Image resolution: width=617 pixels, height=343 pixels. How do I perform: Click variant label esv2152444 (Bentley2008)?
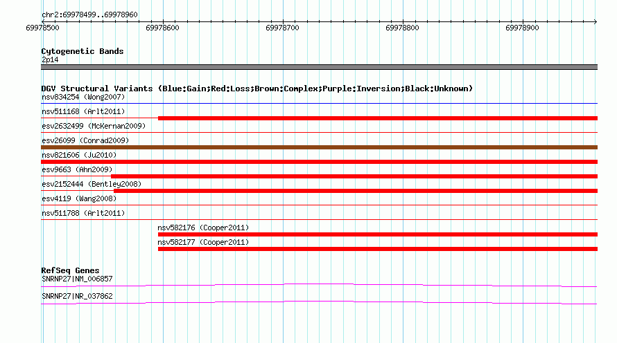point(92,184)
